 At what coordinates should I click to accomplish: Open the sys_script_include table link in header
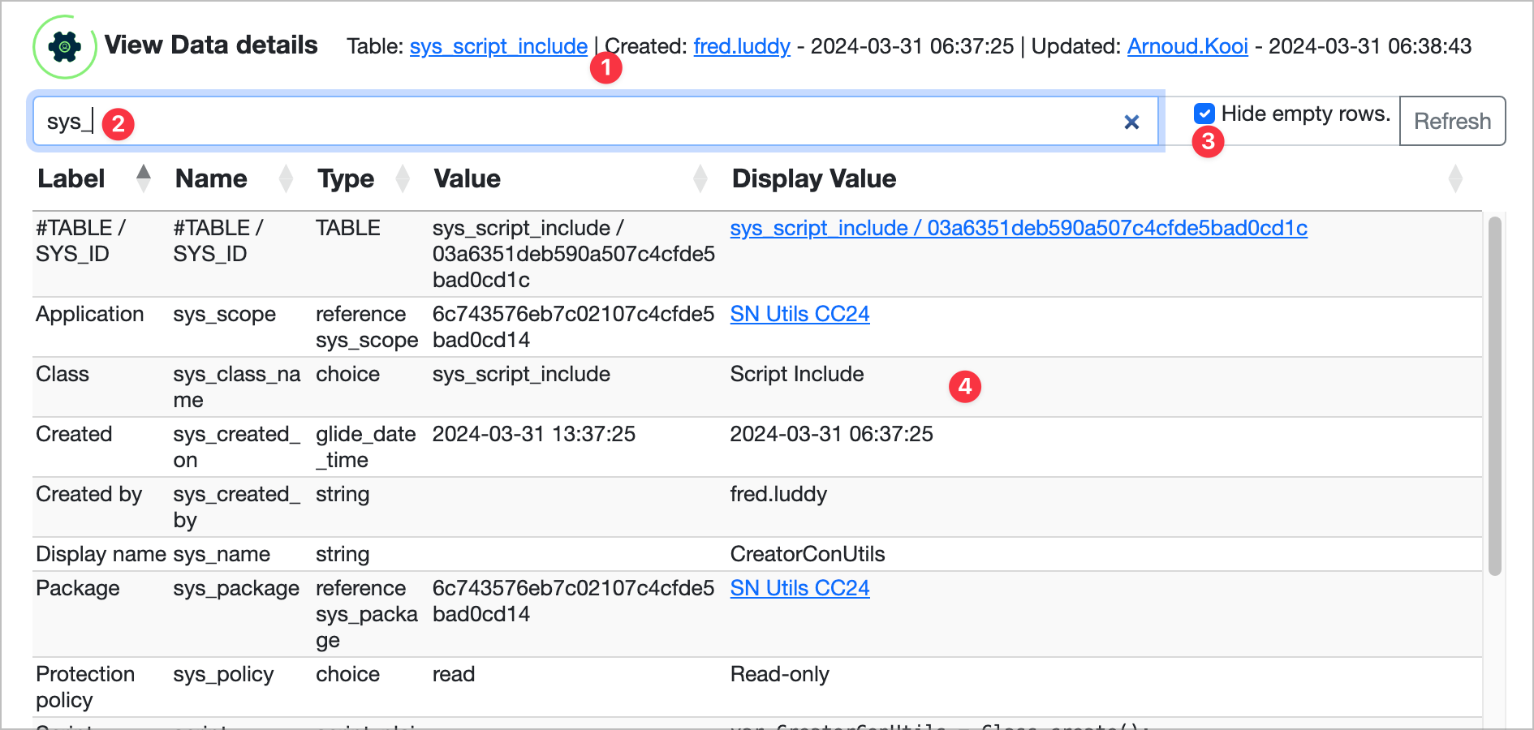(498, 46)
